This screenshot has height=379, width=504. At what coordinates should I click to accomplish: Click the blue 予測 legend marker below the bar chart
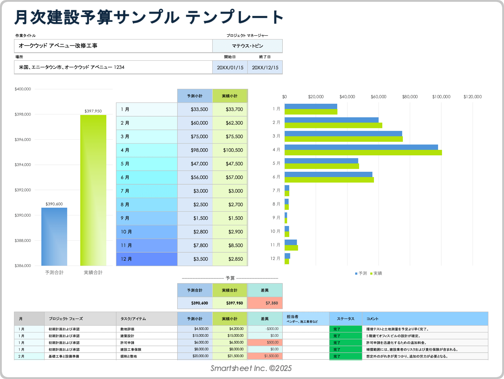356,273
